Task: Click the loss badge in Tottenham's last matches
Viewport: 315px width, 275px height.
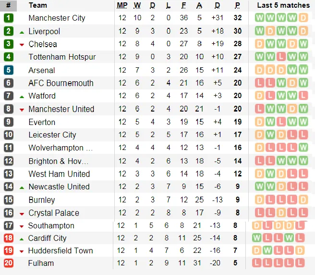Action: tap(281, 57)
